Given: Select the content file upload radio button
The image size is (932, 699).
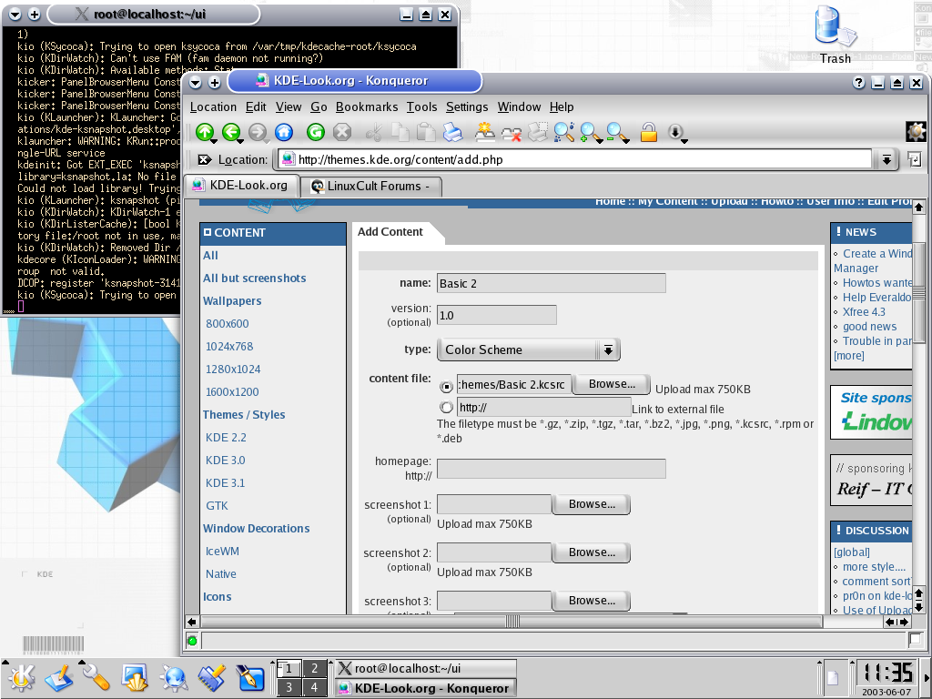Looking at the screenshot, I should click(446, 386).
